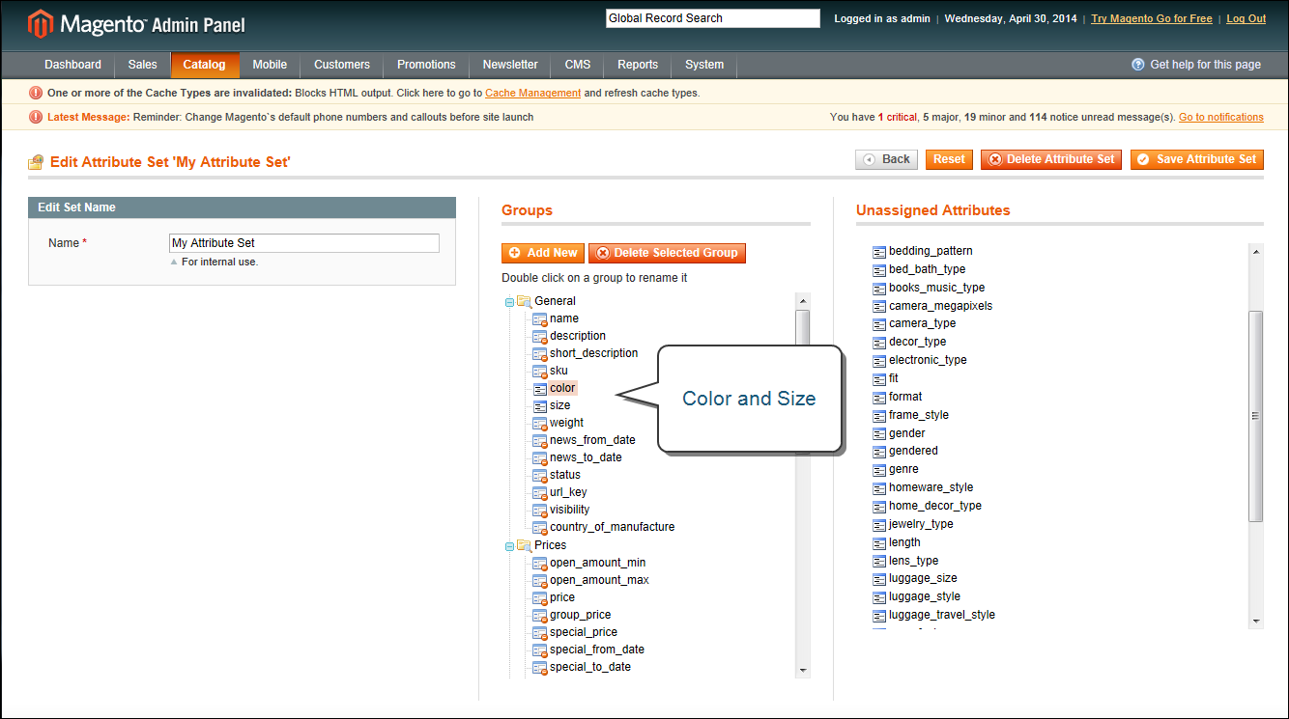Click the icon beside the sku attribute
Screen dimensions: 1289x719
coord(540,371)
